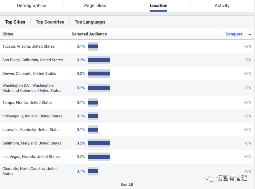Click the Selected Audience column header
The image size is (255, 189).
89,34
